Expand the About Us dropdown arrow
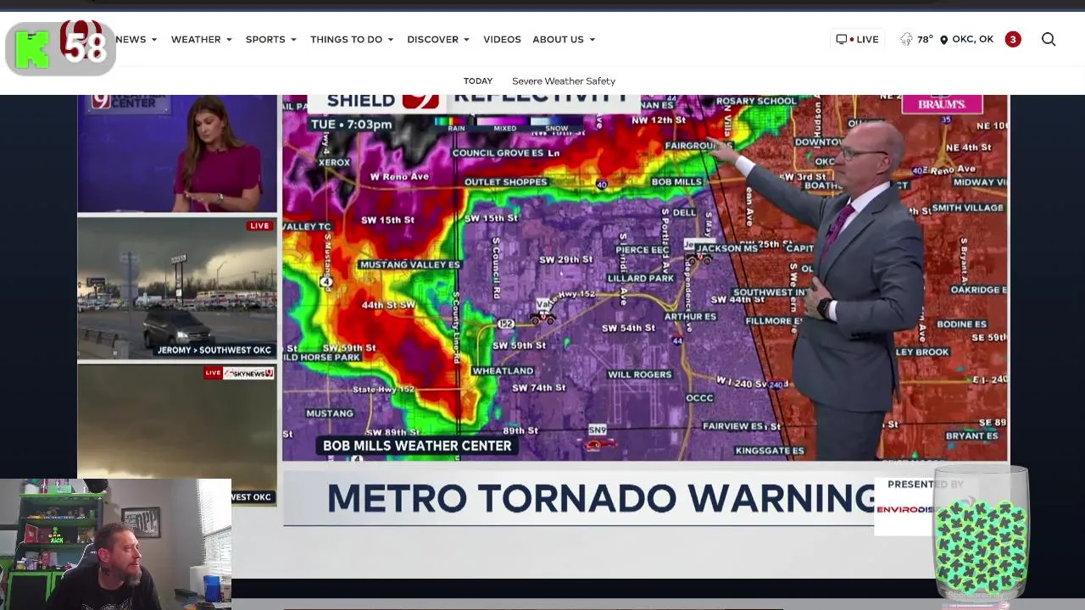This screenshot has width=1085, height=610. click(x=592, y=40)
